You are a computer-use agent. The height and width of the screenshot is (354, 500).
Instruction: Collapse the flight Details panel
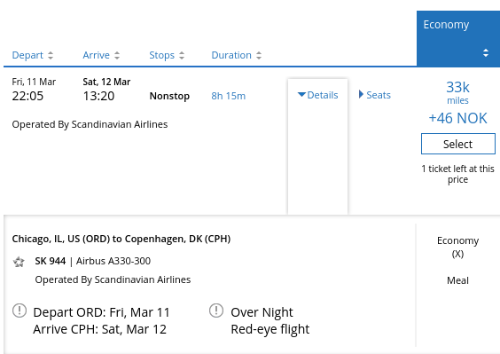click(x=318, y=95)
